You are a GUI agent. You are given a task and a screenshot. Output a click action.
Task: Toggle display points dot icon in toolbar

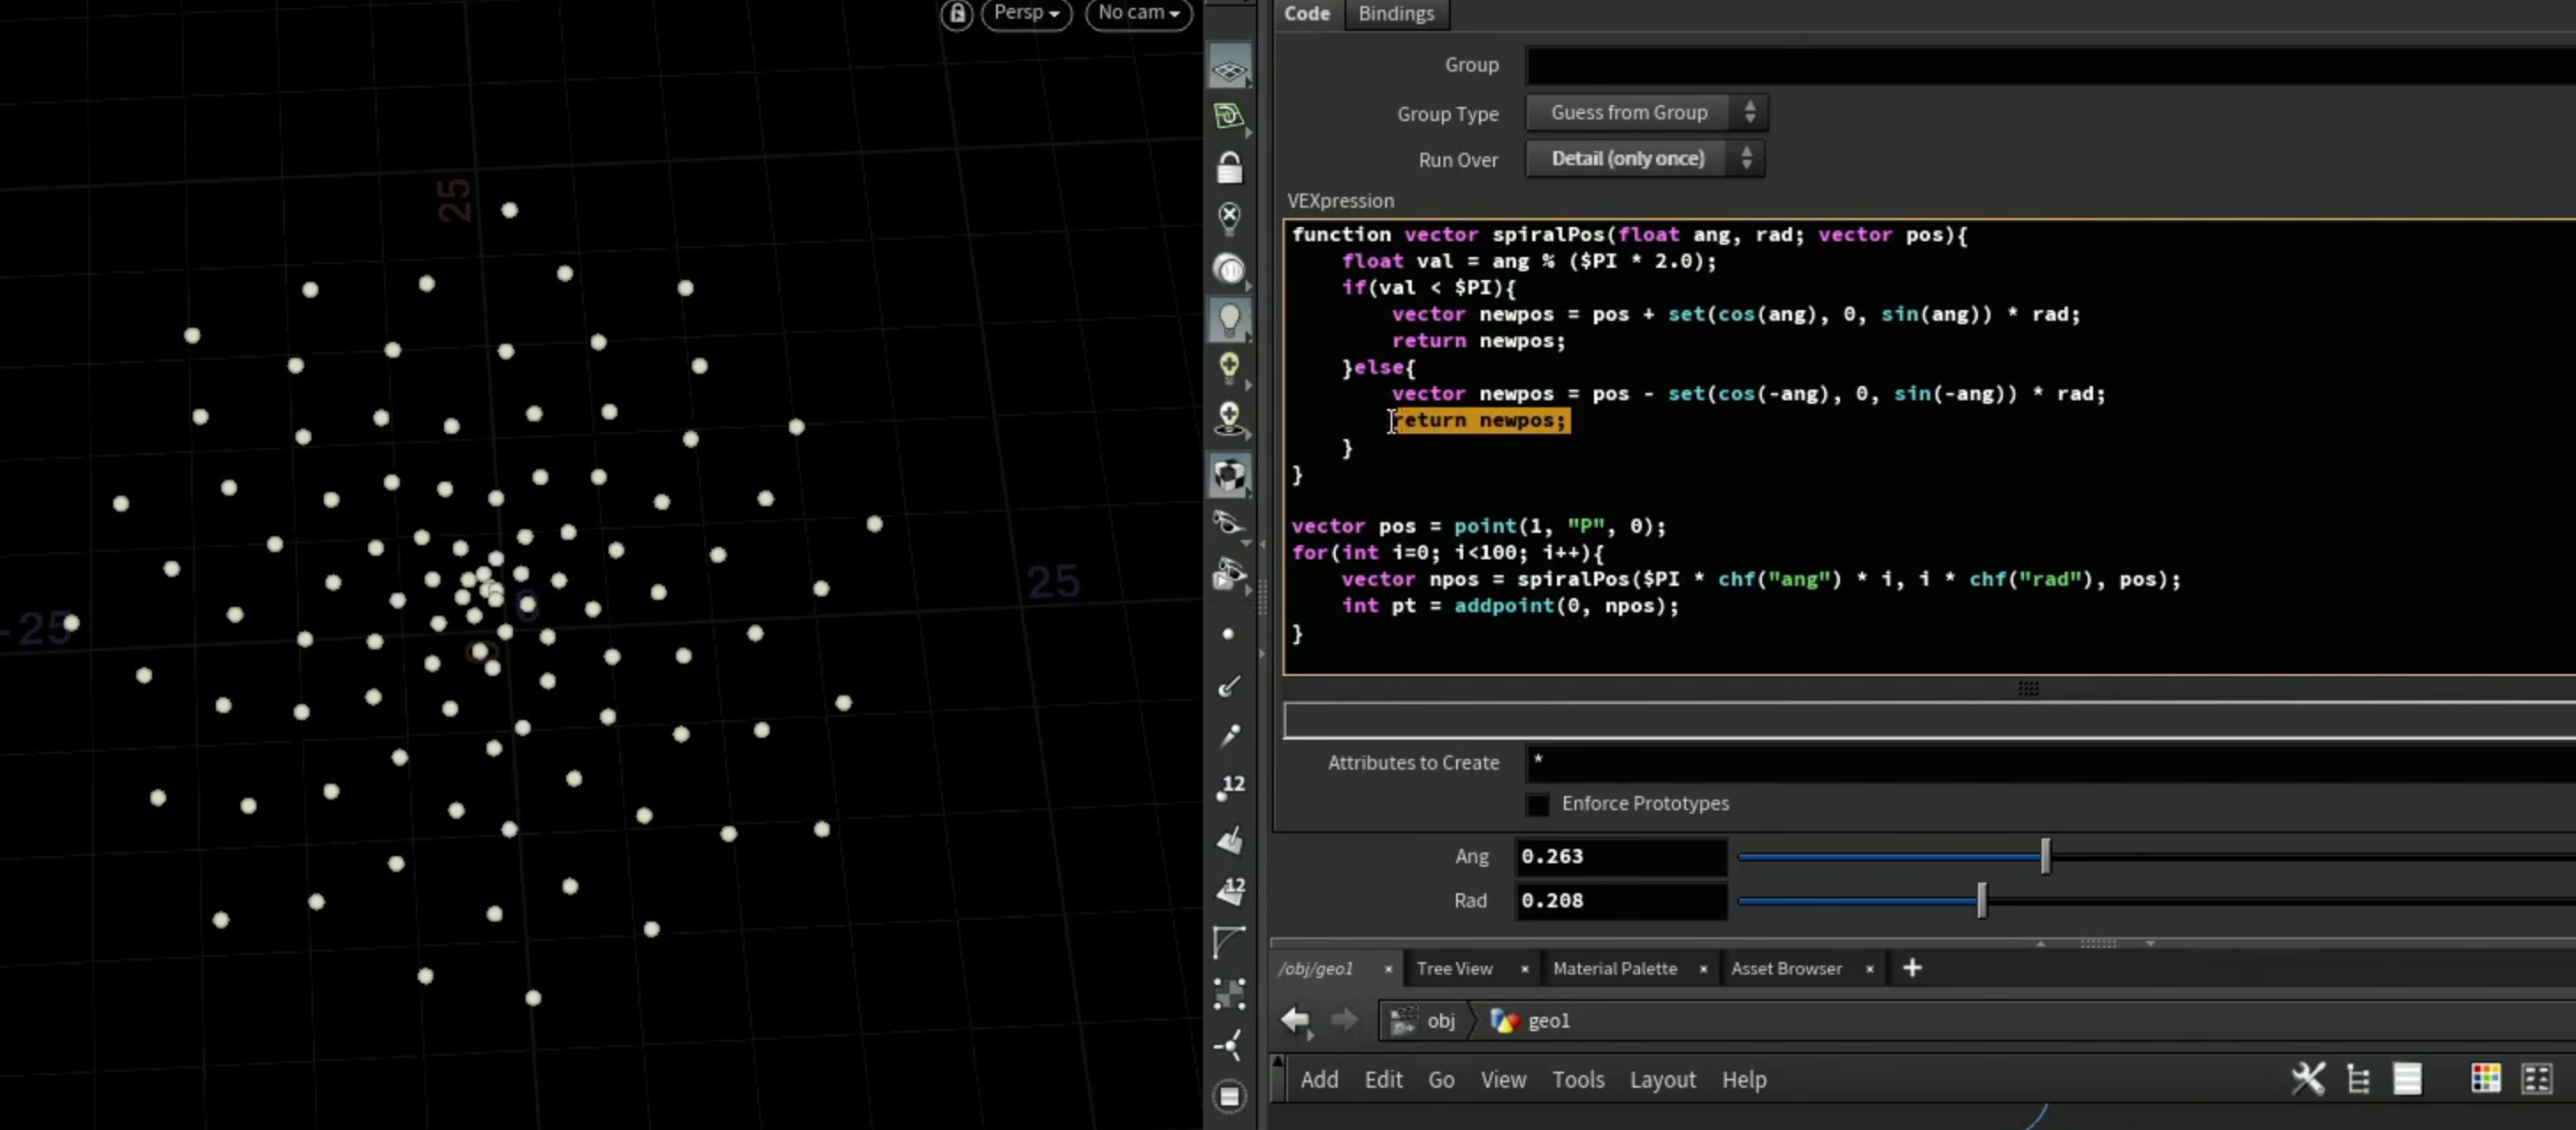[1228, 633]
